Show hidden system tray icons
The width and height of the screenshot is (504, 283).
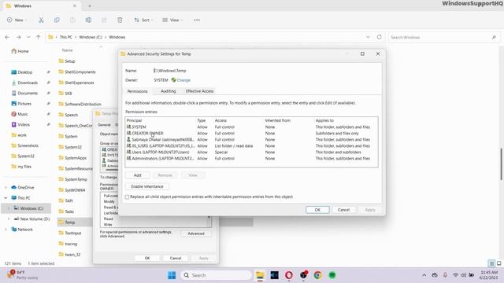tap(424, 275)
